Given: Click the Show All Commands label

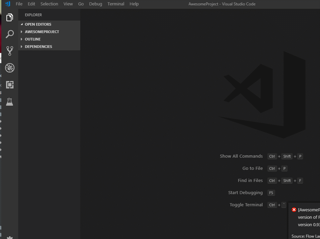Looking at the screenshot, I should tap(241, 156).
